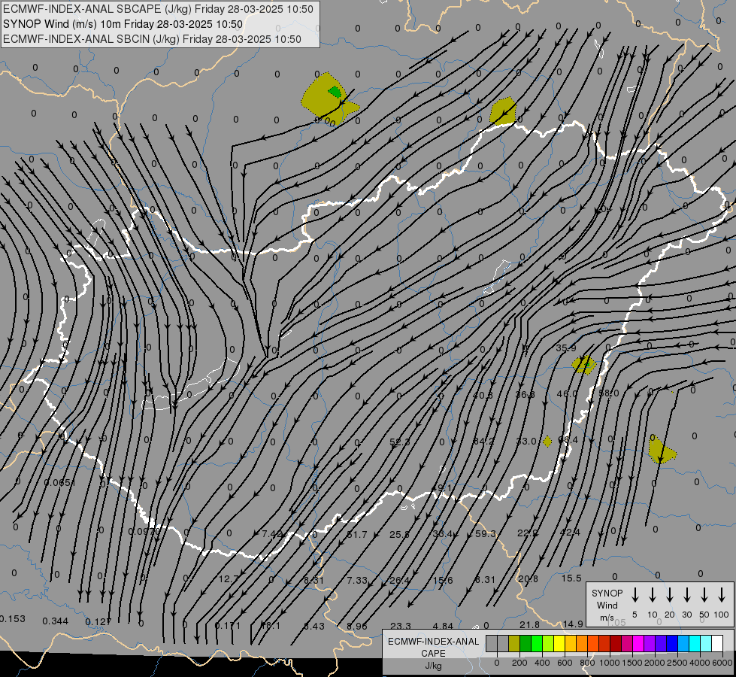This screenshot has width=736, height=677.
Task: Click the 35.9 value on the map
Action: [566, 348]
